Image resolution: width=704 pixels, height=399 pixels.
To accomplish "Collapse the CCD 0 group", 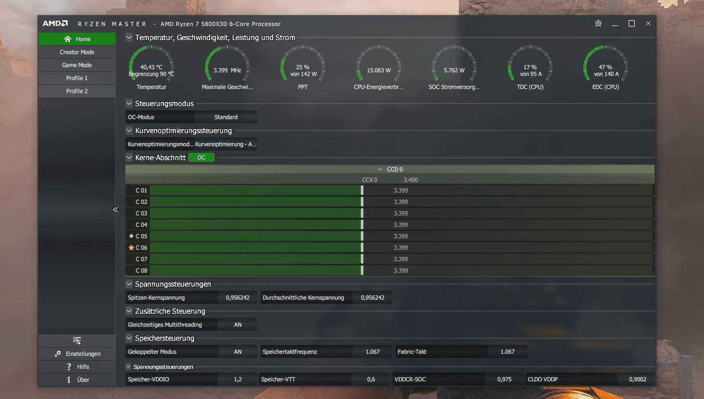I will (x=380, y=170).
